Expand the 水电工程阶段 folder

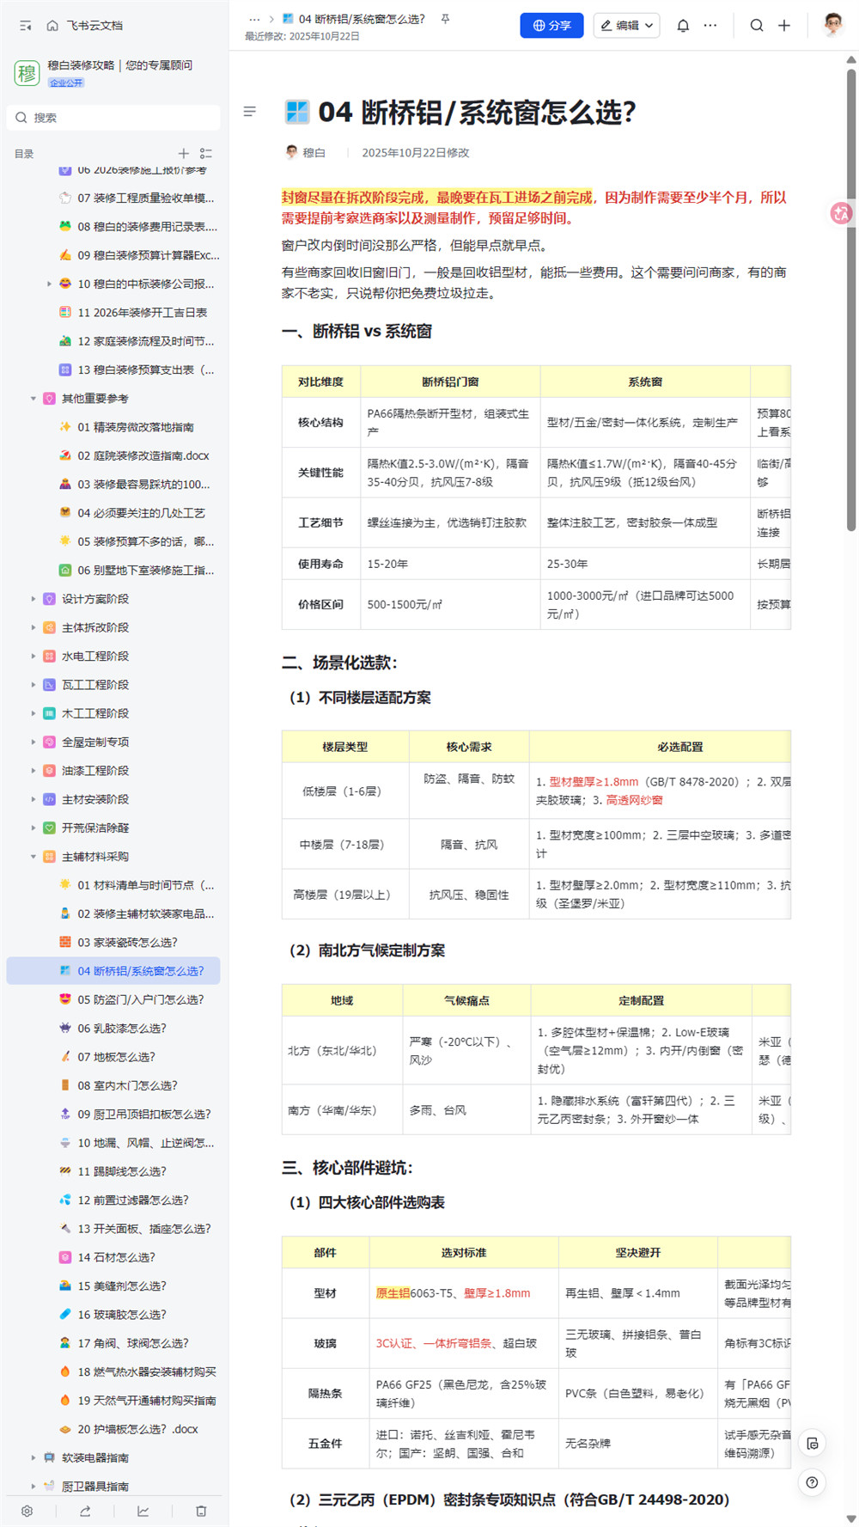pyautogui.click(x=34, y=657)
